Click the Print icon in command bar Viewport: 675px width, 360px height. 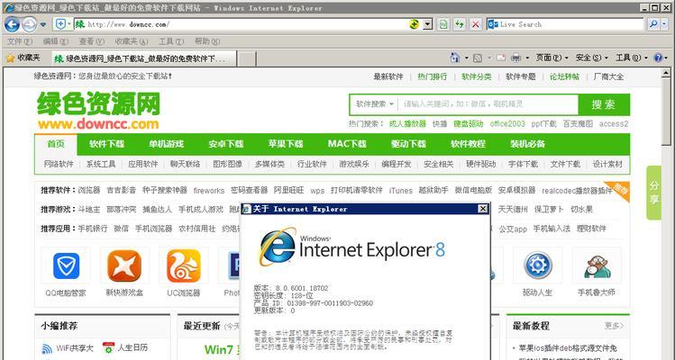[515, 58]
